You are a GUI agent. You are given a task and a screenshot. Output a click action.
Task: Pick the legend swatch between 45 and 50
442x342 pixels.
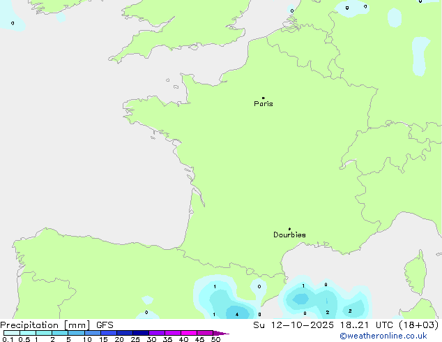point(205,333)
